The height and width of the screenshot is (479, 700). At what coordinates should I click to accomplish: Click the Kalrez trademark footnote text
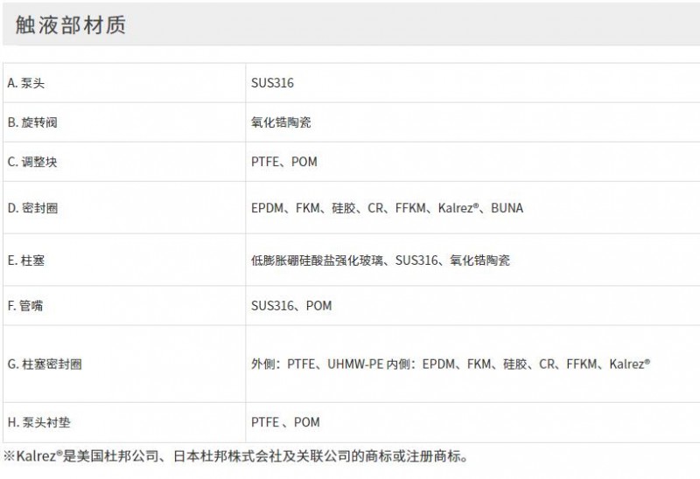click(235, 456)
